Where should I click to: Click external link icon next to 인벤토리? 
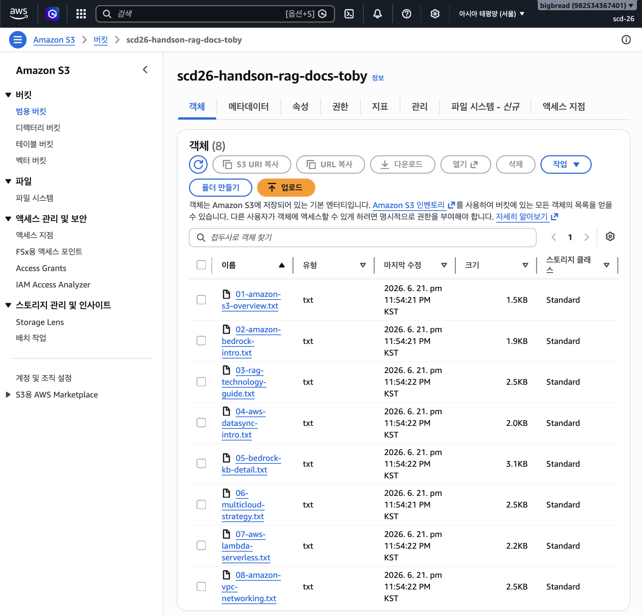[x=451, y=205]
